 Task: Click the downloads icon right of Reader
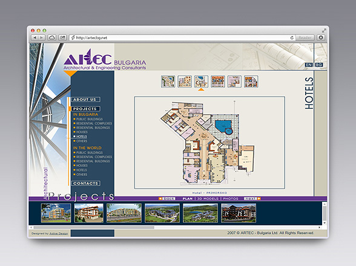(321, 37)
